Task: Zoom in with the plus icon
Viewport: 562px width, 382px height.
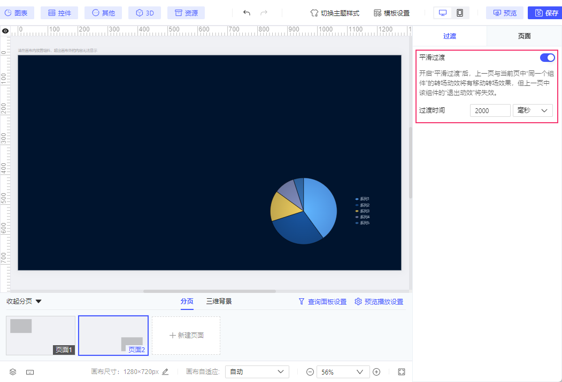Action: point(376,372)
